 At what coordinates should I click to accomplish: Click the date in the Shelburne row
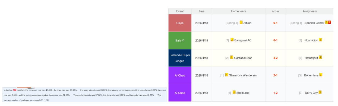click(x=202, y=93)
